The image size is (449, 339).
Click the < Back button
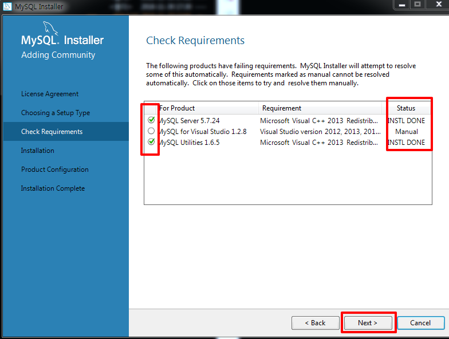pos(315,323)
